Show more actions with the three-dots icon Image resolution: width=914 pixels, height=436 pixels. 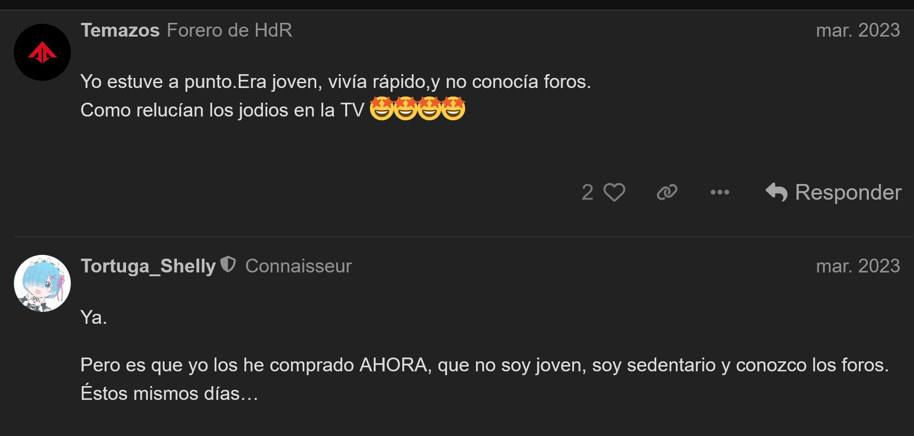(x=720, y=193)
